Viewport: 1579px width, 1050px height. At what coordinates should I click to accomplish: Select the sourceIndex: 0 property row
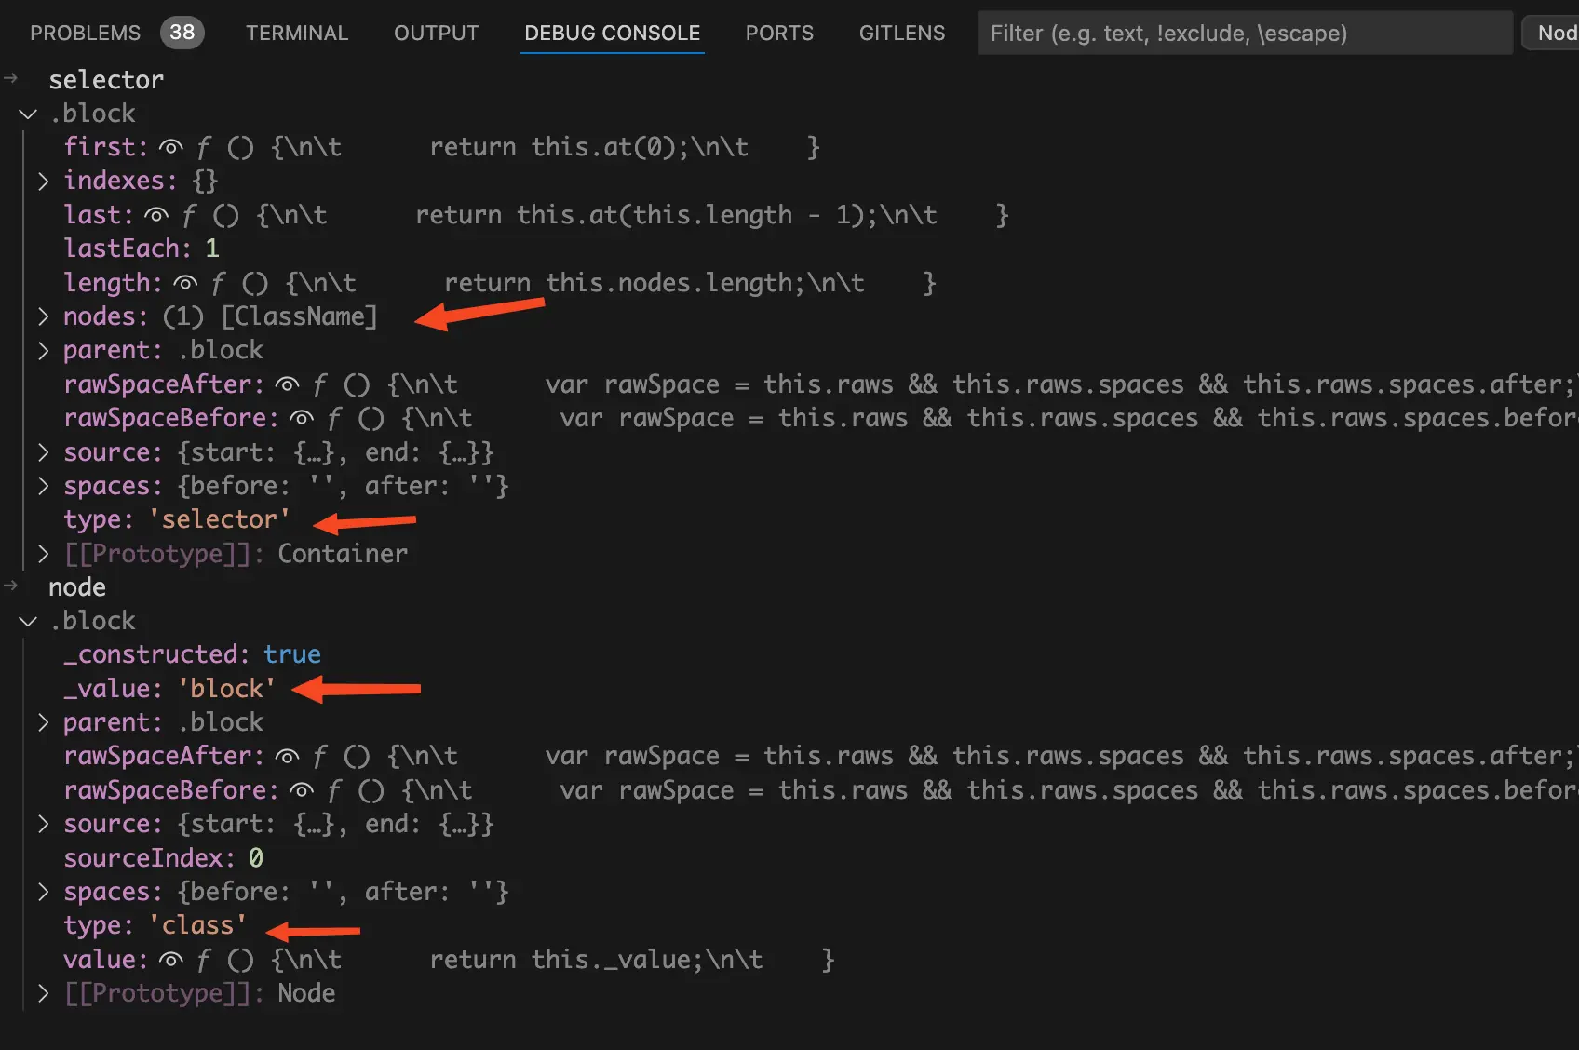(163, 858)
